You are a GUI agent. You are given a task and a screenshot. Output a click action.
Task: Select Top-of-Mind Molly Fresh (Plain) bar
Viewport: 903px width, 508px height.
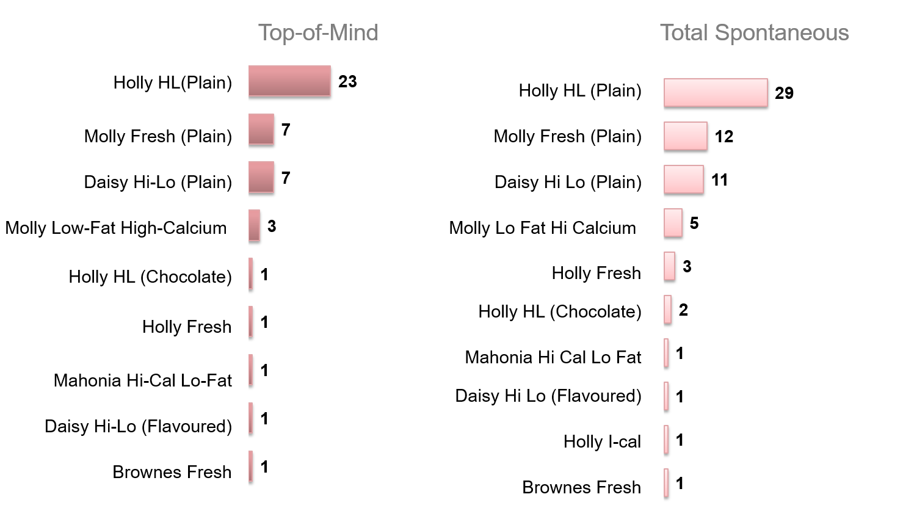(x=261, y=129)
